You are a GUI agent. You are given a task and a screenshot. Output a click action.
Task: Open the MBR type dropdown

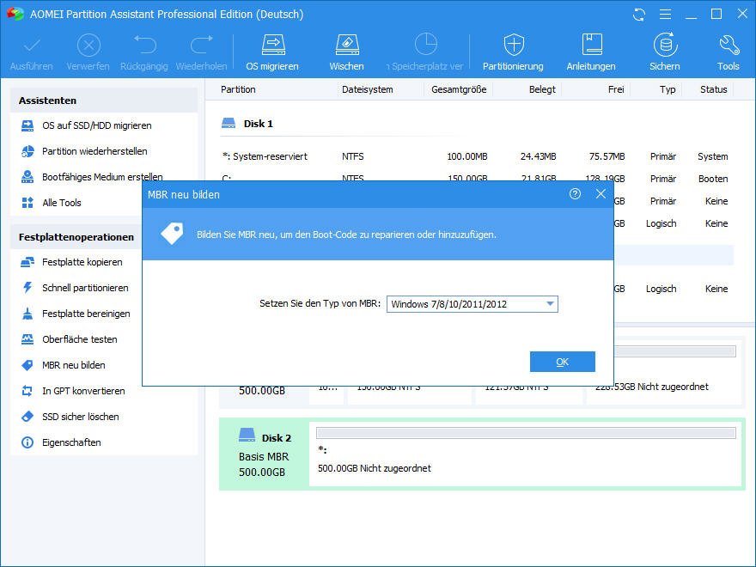coord(472,304)
